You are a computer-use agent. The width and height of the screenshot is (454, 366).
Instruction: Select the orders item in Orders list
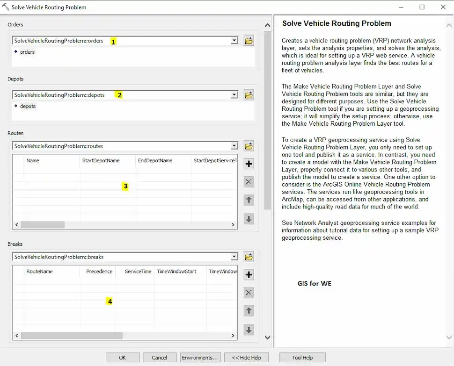27,52
